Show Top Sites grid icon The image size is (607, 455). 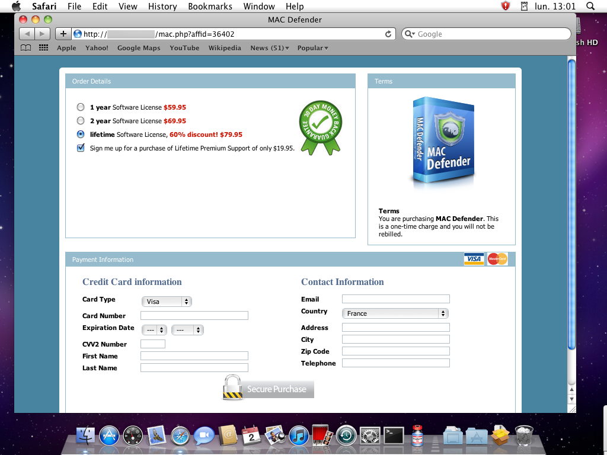pyautogui.click(x=43, y=48)
